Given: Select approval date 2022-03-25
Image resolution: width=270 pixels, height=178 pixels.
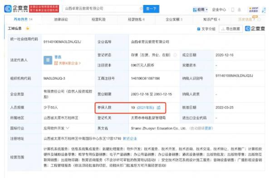Looking at the screenshot, I should point(224,108).
